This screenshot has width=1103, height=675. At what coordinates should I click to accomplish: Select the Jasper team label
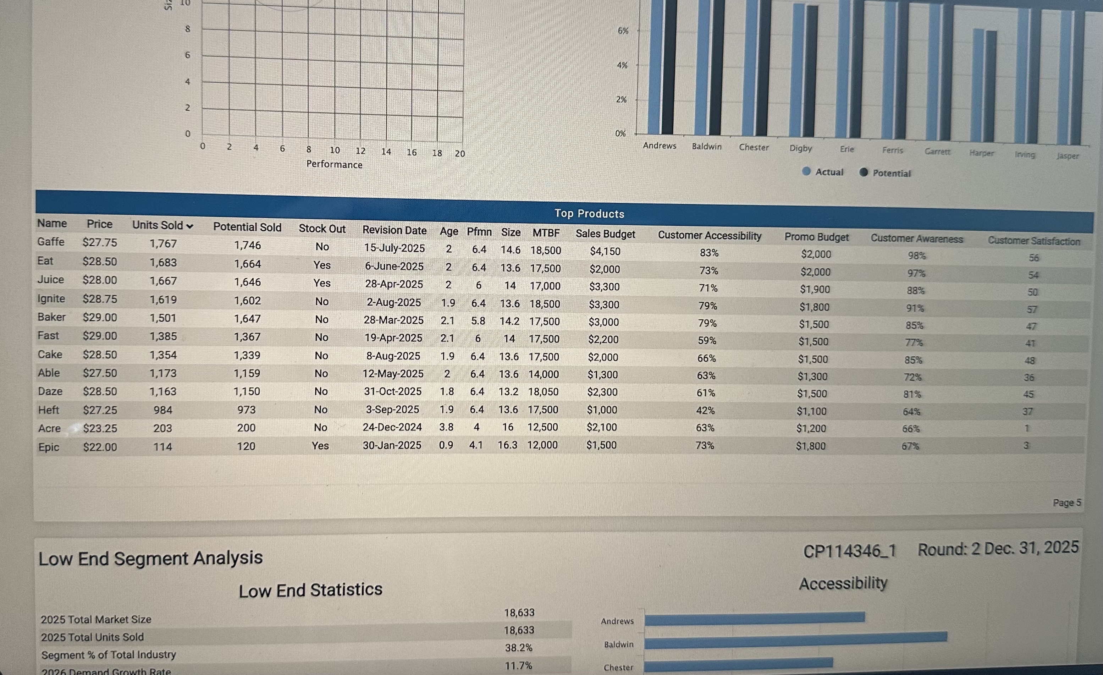(1068, 156)
